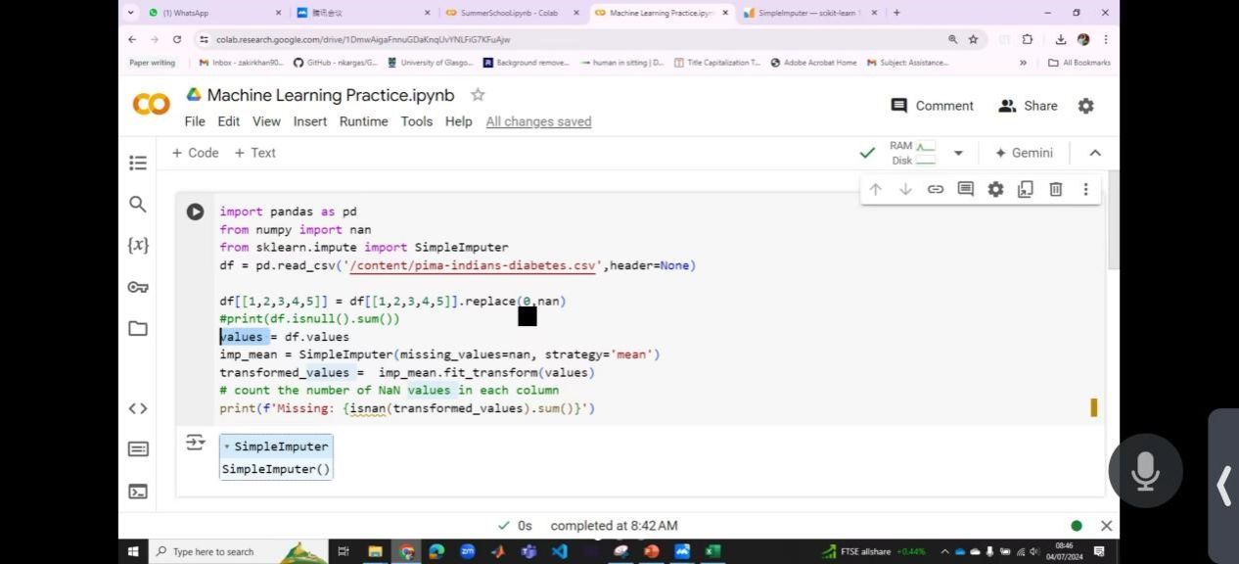
Task: Open cell settings gear in cell toolbar
Action: coord(995,189)
